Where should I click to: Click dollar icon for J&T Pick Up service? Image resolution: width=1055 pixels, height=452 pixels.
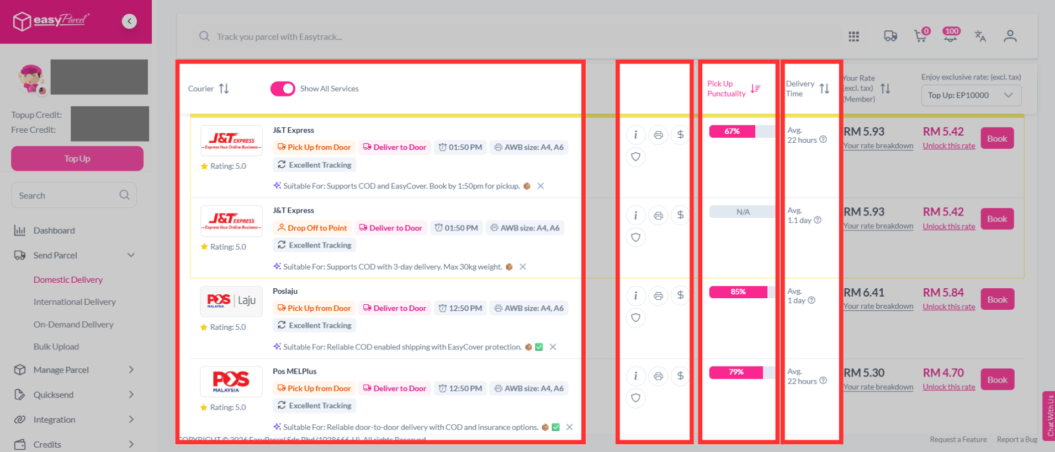(x=680, y=134)
